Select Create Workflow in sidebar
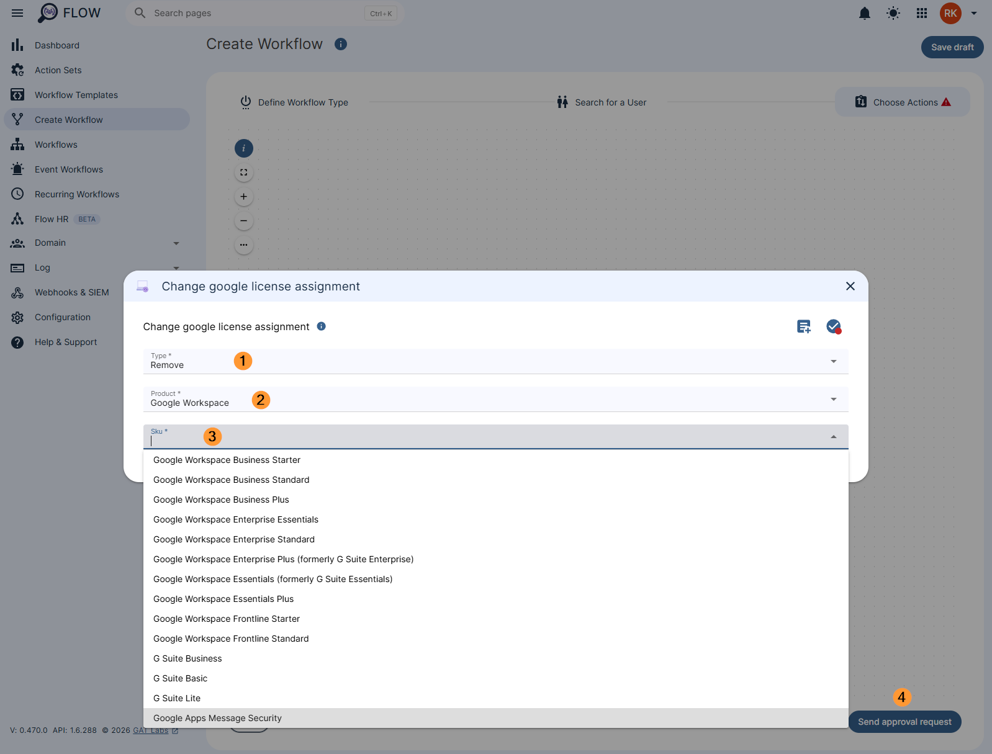992x754 pixels. tap(97, 120)
